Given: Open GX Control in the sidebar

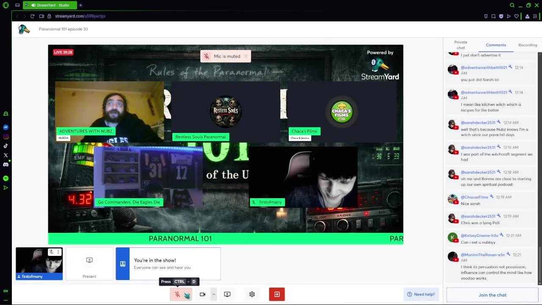Looking at the screenshot, I should pyautogui.click(x=6, y=114).
